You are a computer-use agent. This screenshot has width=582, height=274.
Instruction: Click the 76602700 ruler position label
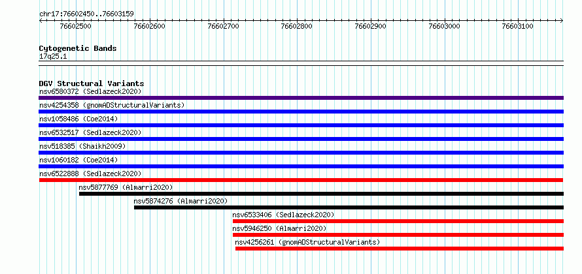224,26
